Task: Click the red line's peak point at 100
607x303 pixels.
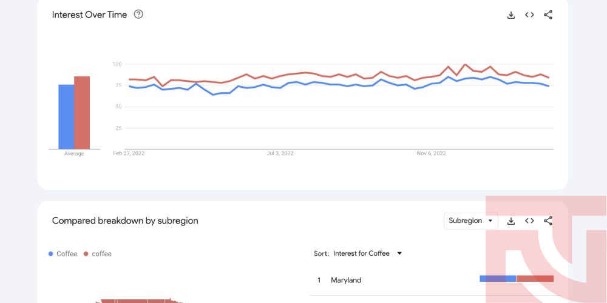Action: pyautogui.click(x=465, y=65)
